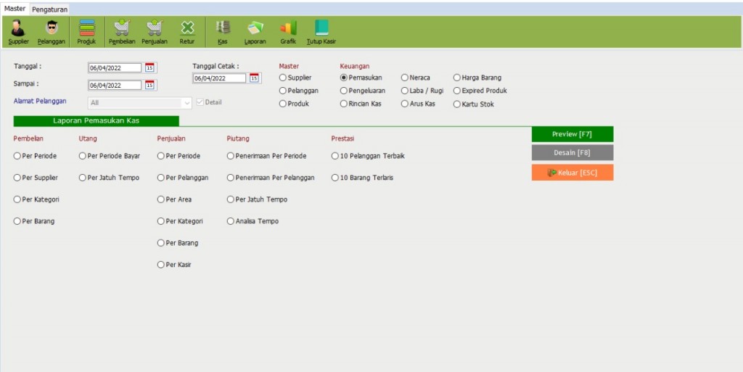The width and height of the screenshot is (743, 372).
Task: Open calendar picker for Tanggal Cetak
Action: pos(254,78)
